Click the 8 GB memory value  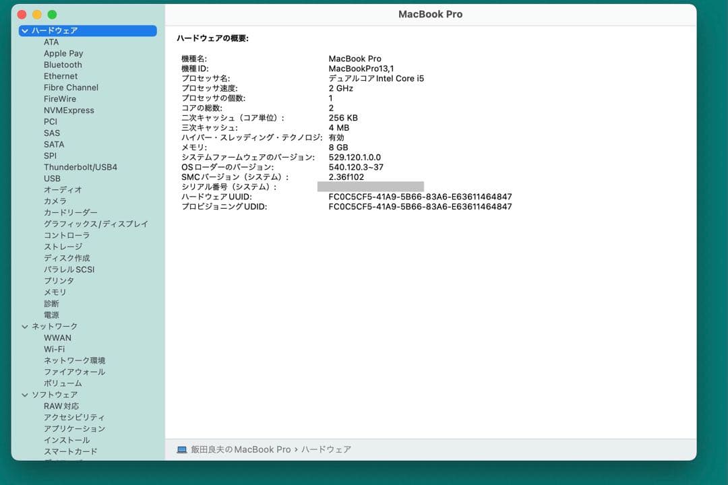pyautogui.click(x=338, y=148)
